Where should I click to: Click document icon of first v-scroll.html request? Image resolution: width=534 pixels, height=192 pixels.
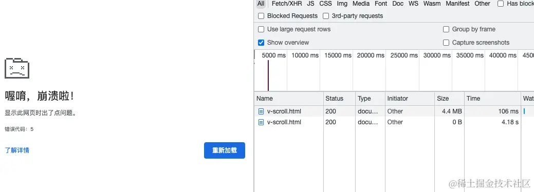pyautogui.click(x=261, y=111)
